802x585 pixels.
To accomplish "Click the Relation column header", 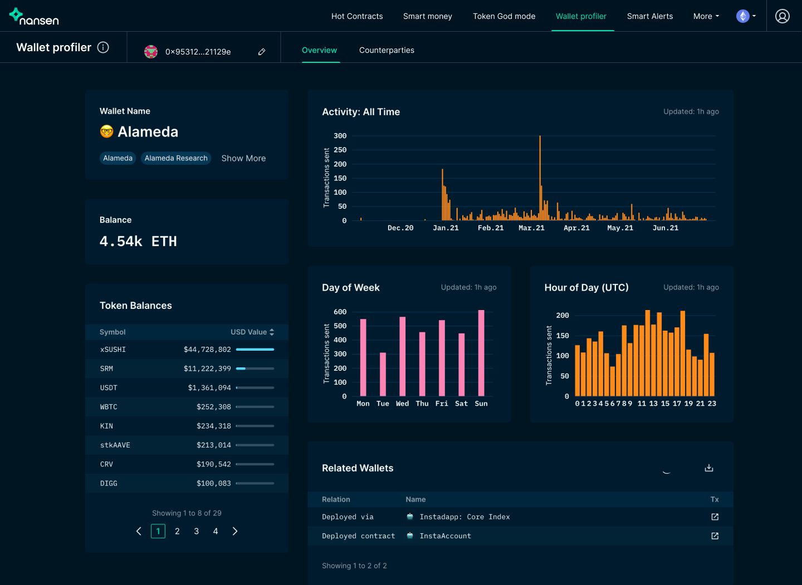I will (x=336, y=499).
